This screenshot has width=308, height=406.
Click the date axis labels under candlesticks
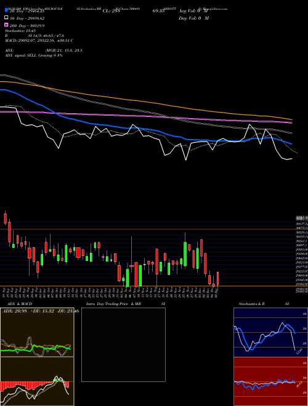(111, 292)
